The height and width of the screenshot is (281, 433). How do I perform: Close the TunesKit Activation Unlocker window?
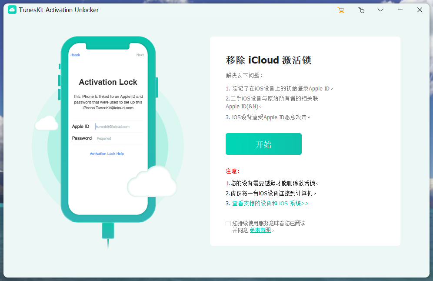pyautogui.click(x=420, y=10)
